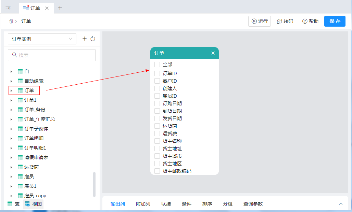Click the table icon of 运货商
This screenshot has height=212, width=352.
(20, 167)
